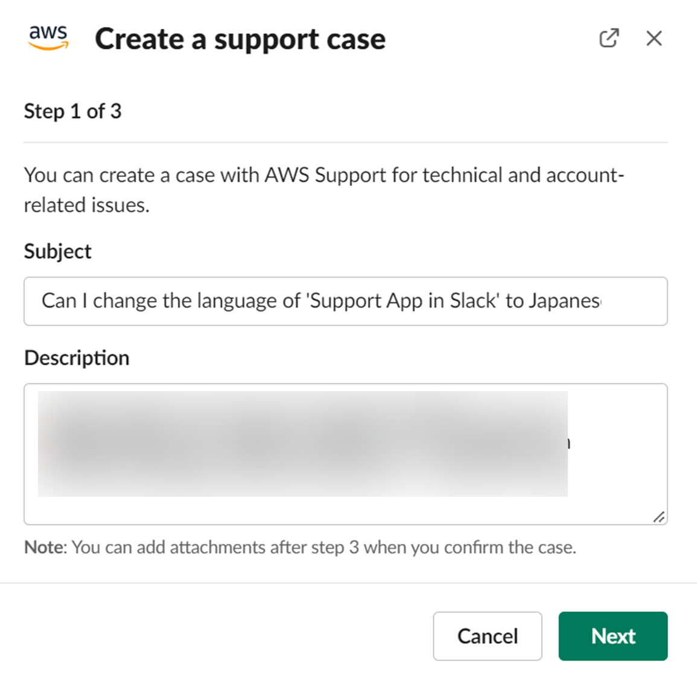Image resolution: width=697 pixels, height=679 pixels.
Task: Close the support case dialog
Action: pyautogui.click(x=654, y=38)
